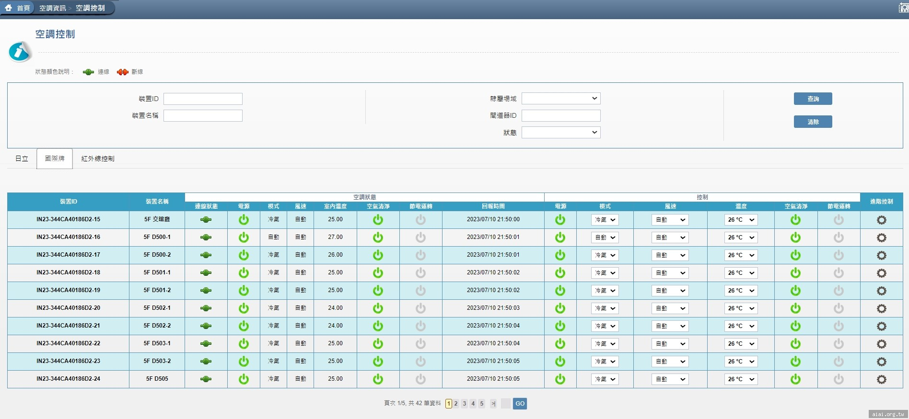Open advanced control gear for 5F D501-2

881,291
